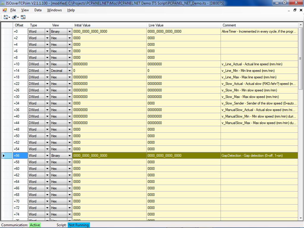Screen dimensions: 304x228
Task: Click the Comment column header
Action: [259, 25]
